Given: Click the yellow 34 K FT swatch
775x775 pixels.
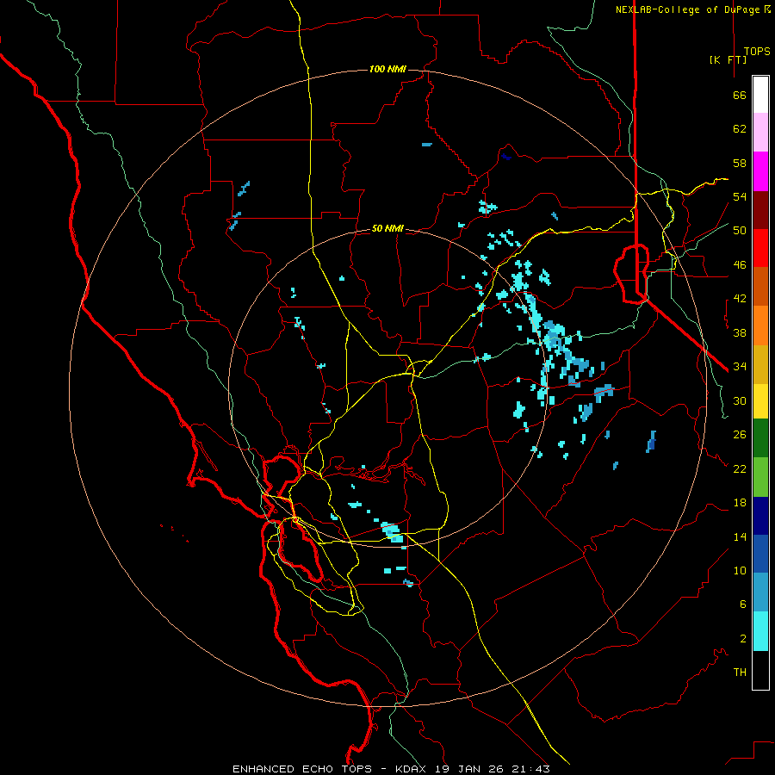Looking at the screenshot, I should pos(760,401).
